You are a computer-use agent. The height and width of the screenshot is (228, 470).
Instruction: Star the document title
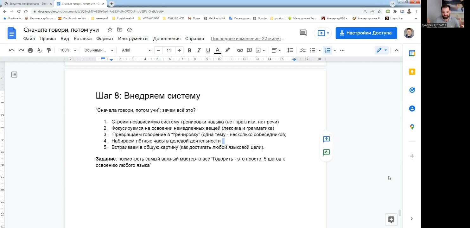pos(110,30)
